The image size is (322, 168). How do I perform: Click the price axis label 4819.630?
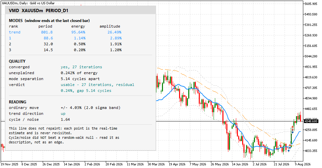tap(311, 77)
